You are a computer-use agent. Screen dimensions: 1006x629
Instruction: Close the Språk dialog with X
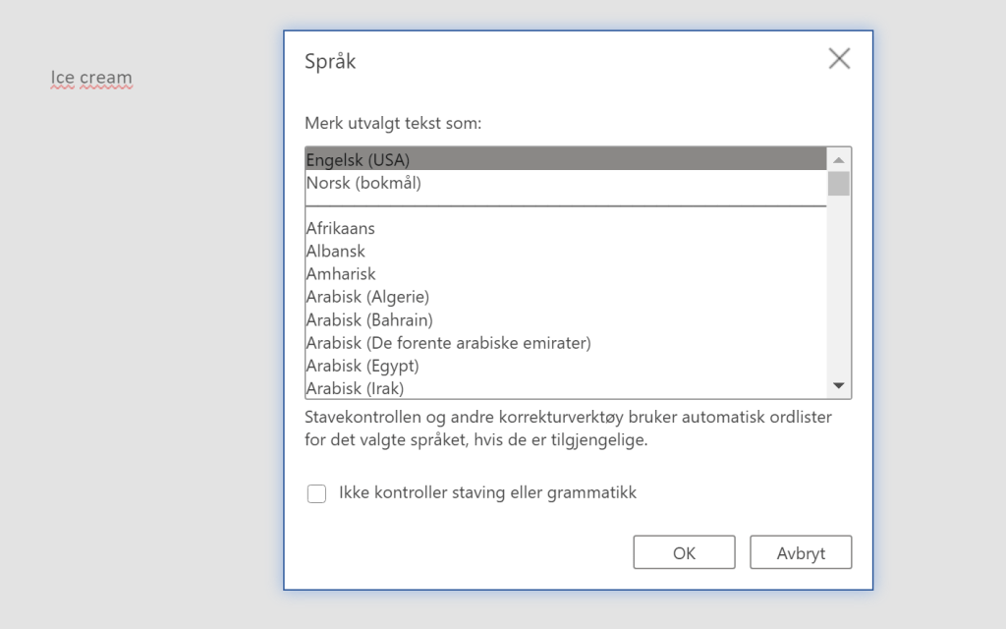(x=839, y=59)
